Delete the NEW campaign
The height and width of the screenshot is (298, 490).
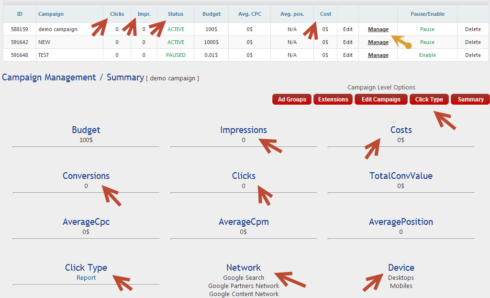(473, 42)
